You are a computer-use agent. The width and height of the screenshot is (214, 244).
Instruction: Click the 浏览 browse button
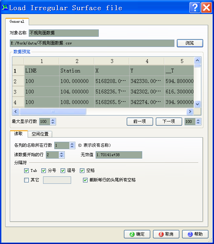190,43
